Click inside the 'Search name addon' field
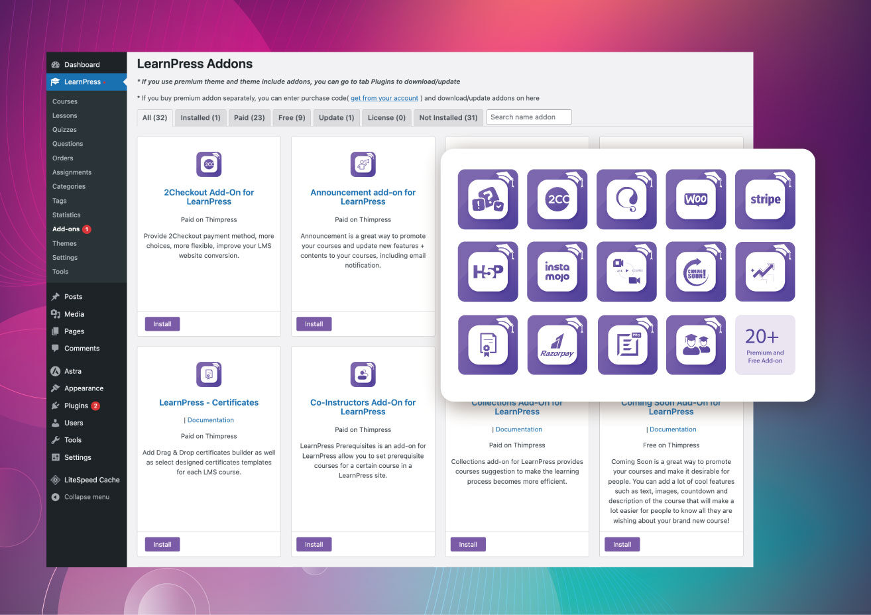Viewport: 871px width, 615px height. point(528,117)
